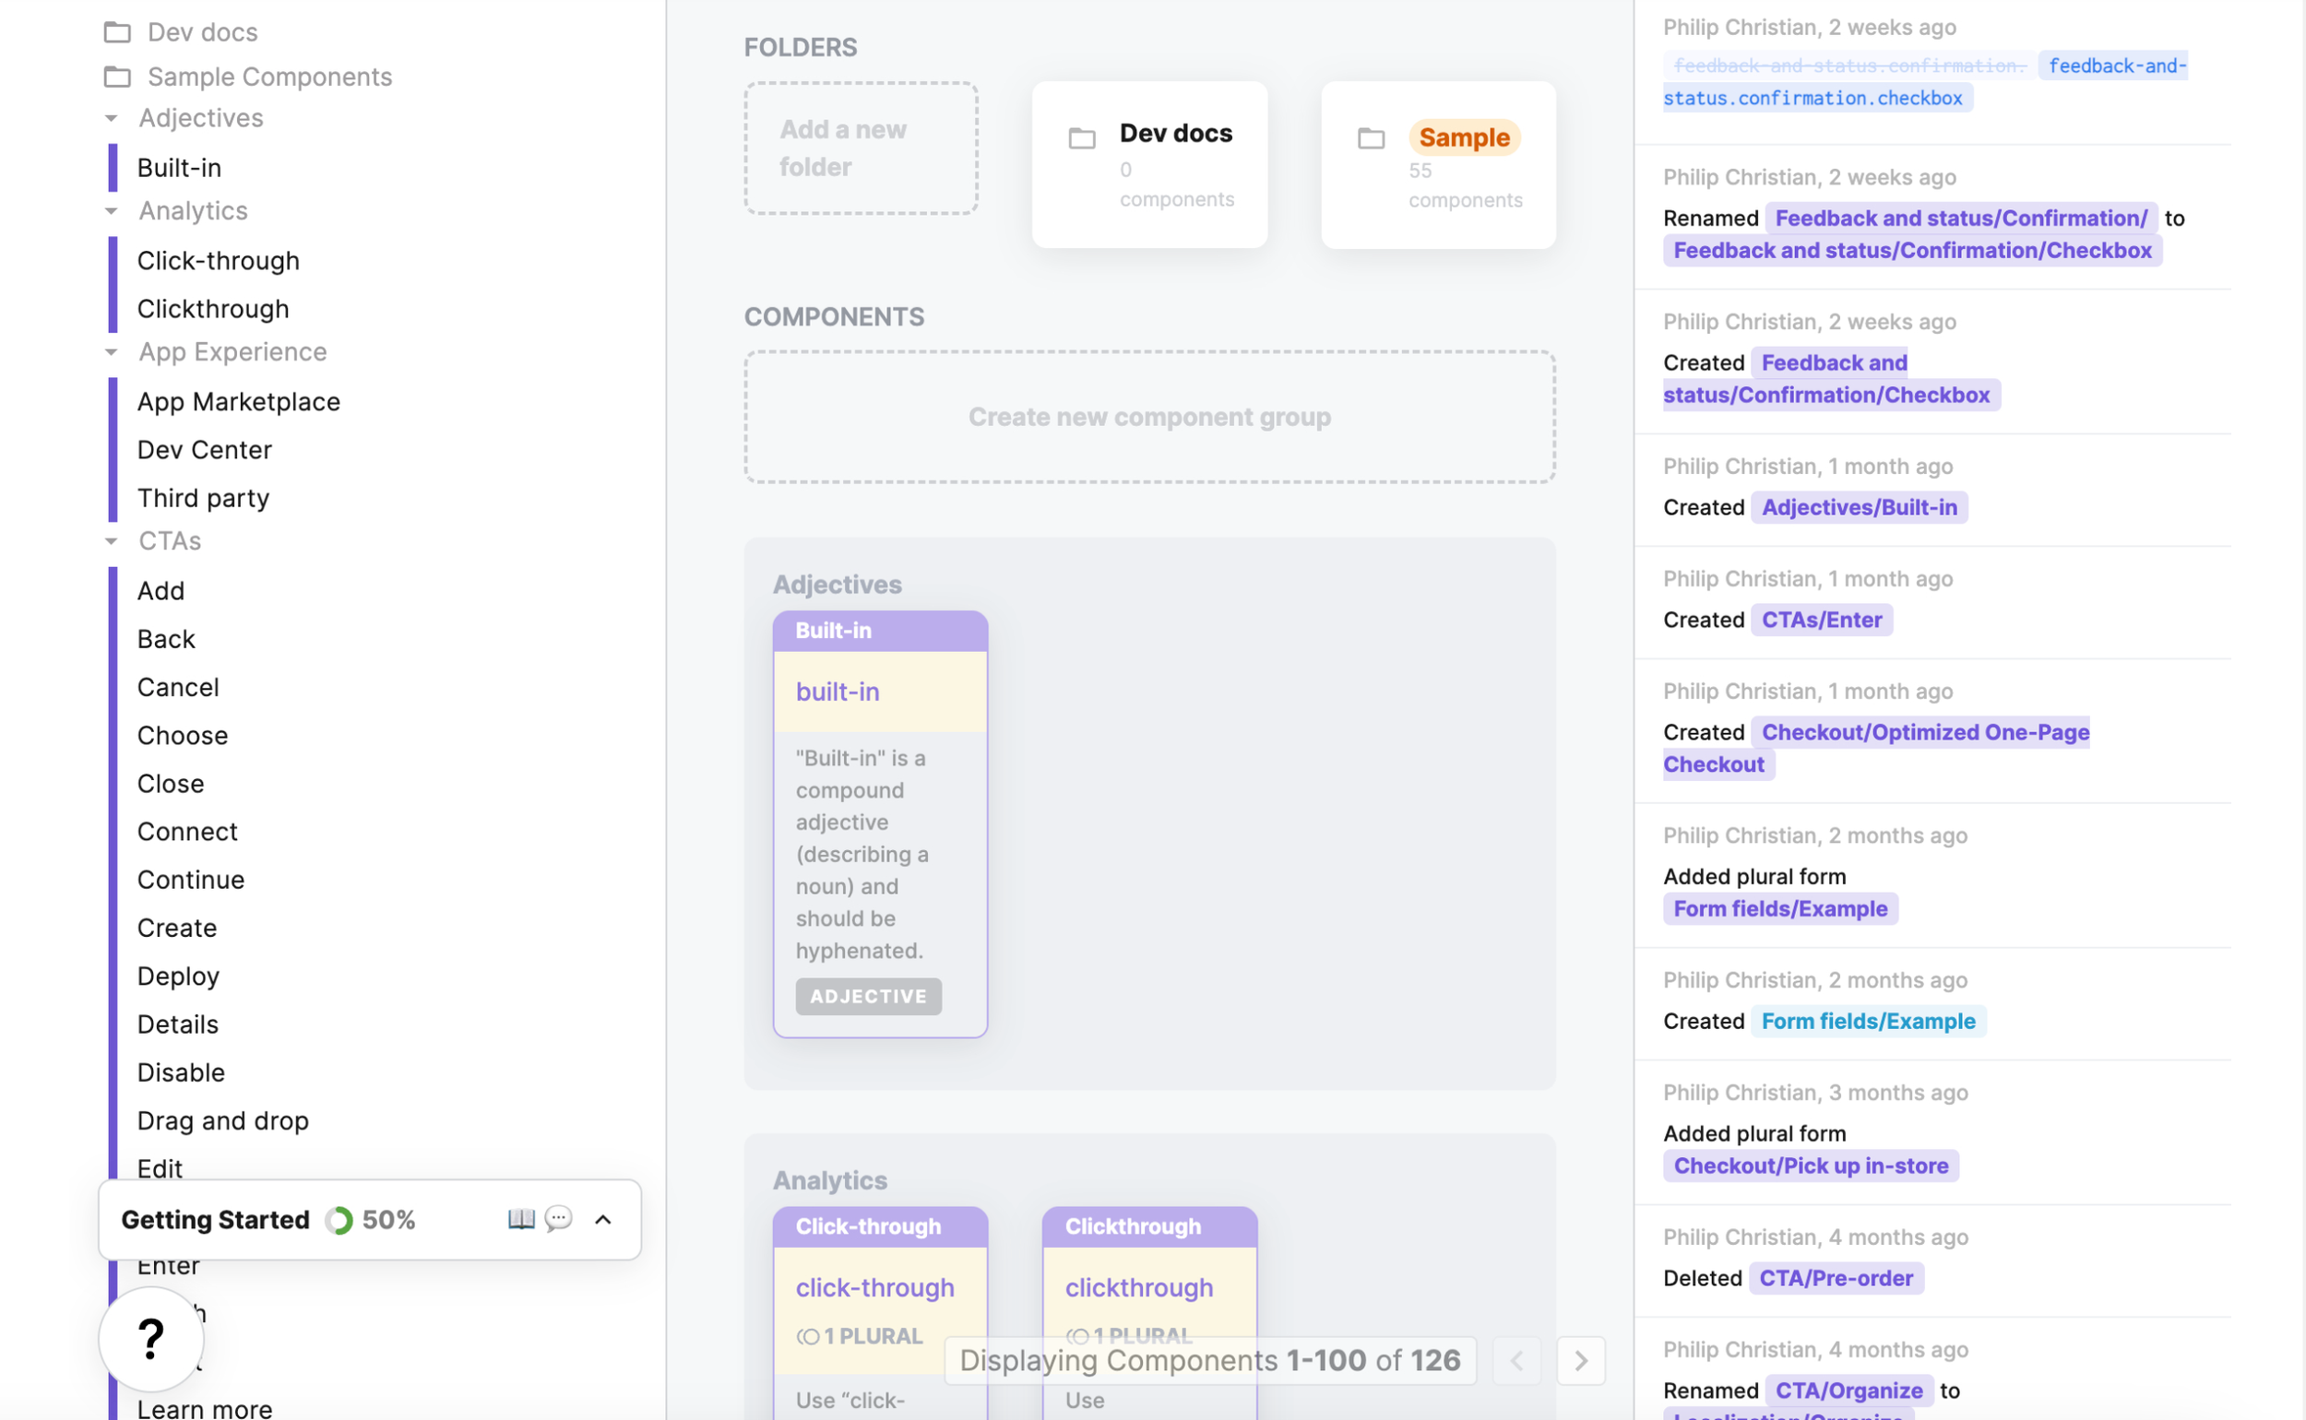Image resolution: width=2306 pixels, height=1420 pixels.
Task: Click the Getting Started chat bubble icon
Action: pos(559,1219)
